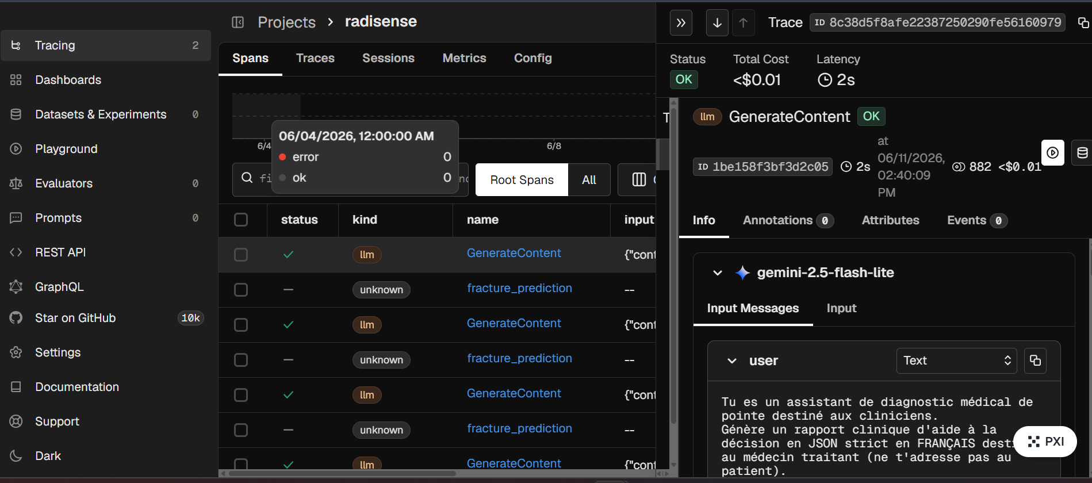Open Settings gear icon
Image resolution: width=1092 pixels, height=483 pixels.
point(16,352)
